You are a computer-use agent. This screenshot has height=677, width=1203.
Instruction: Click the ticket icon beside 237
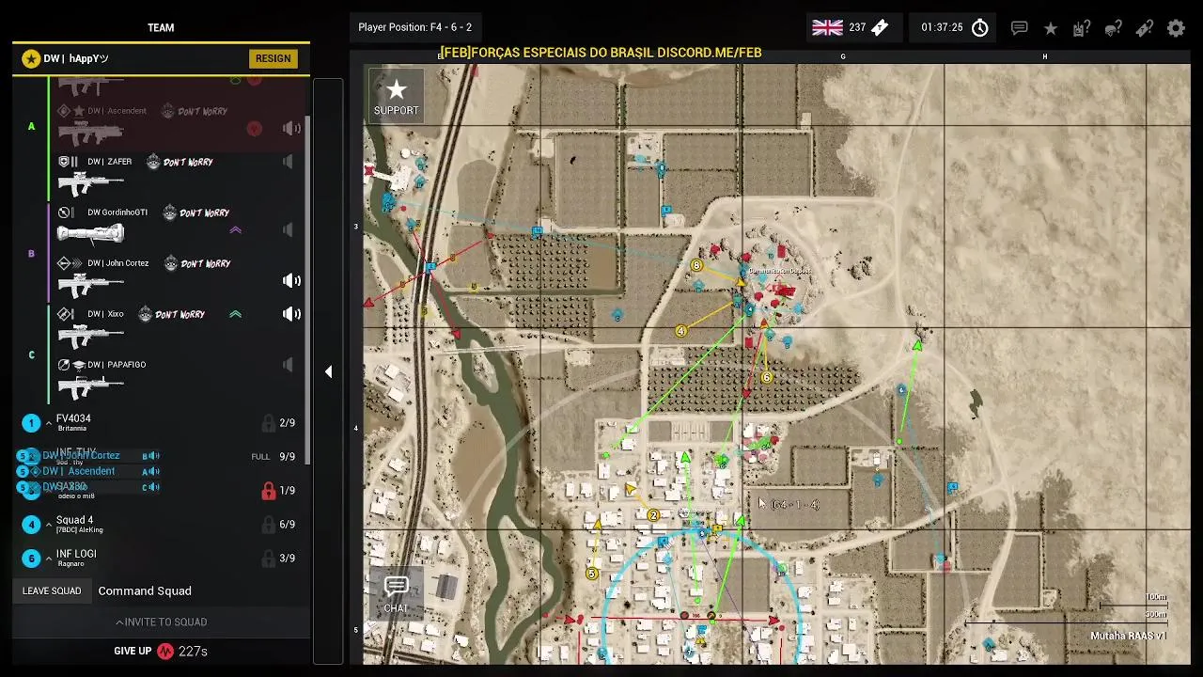[880, 27]
